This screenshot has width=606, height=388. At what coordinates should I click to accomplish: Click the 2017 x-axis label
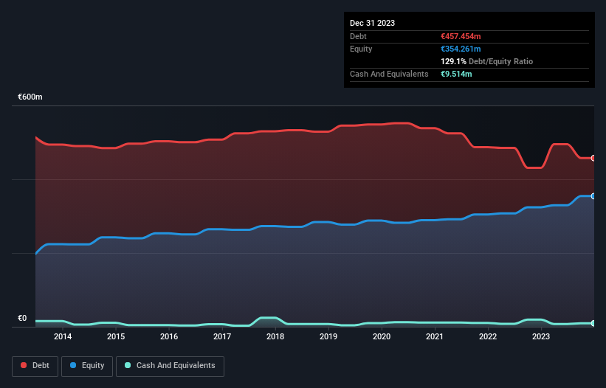coord(222,336)
